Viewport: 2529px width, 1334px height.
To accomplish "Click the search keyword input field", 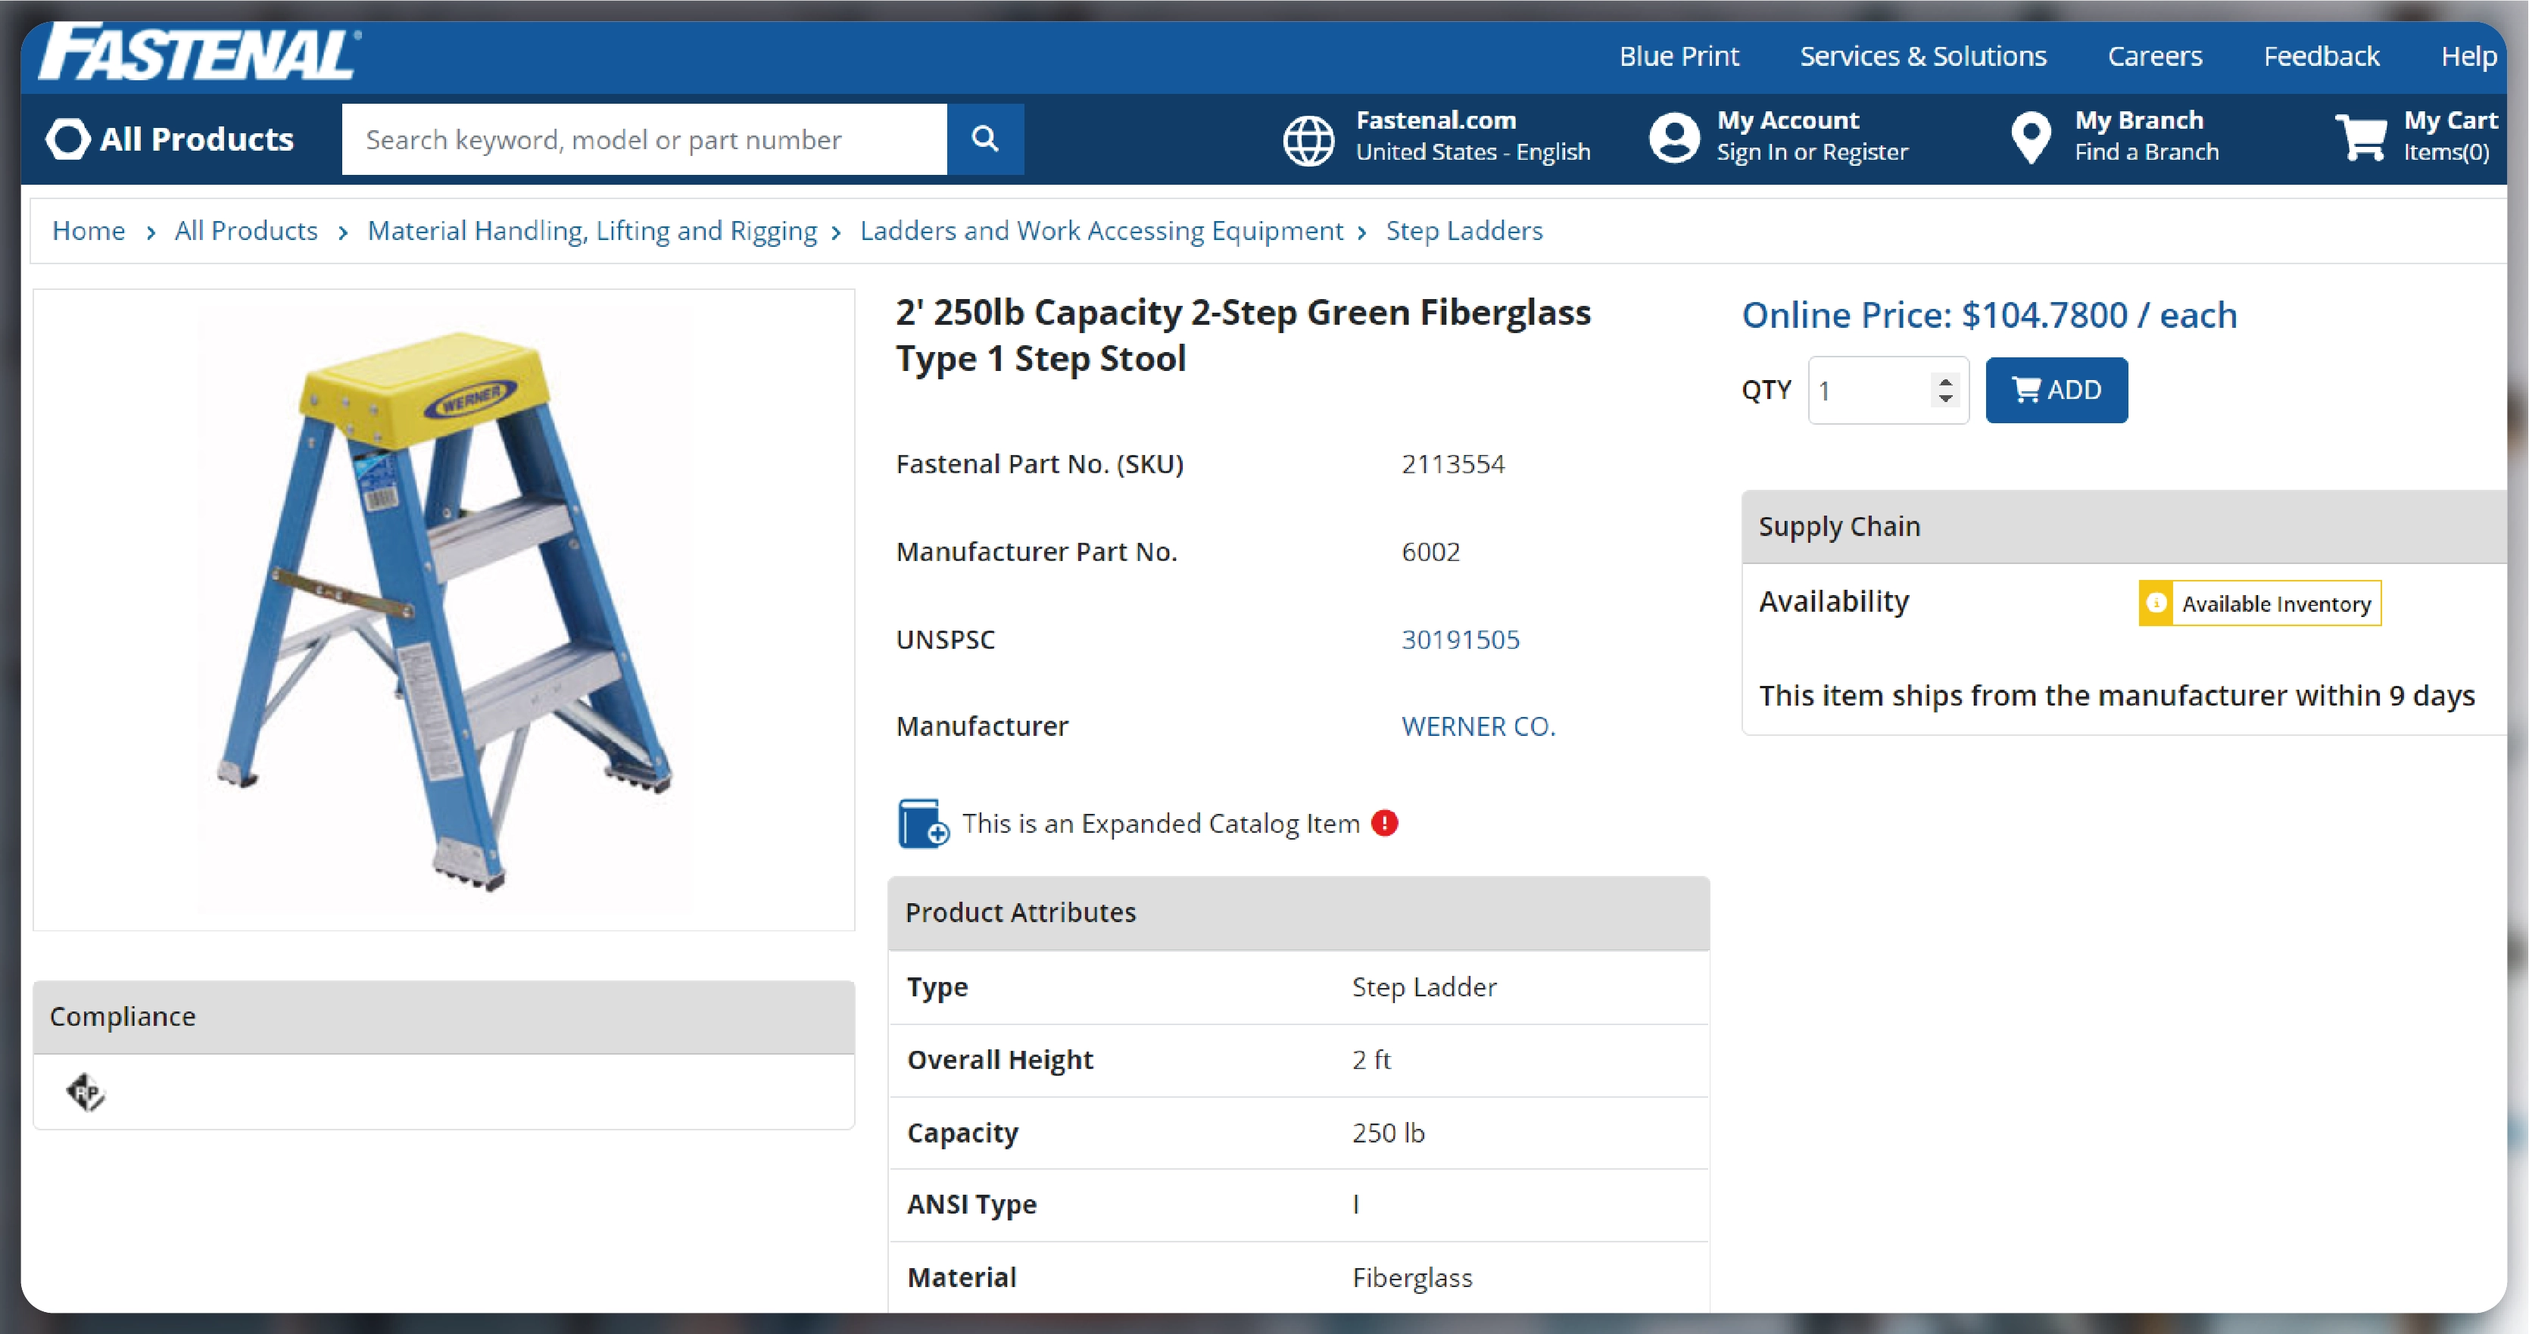I will click(645, 139).
